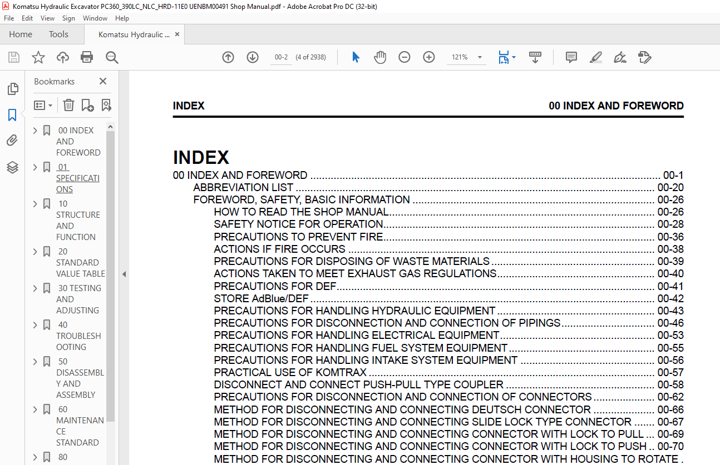Image resolution: width=720 pixels, height=465 pixels.
Task: Click the bookmarks panel vertical scrollbar
Action: coord(110,276)
